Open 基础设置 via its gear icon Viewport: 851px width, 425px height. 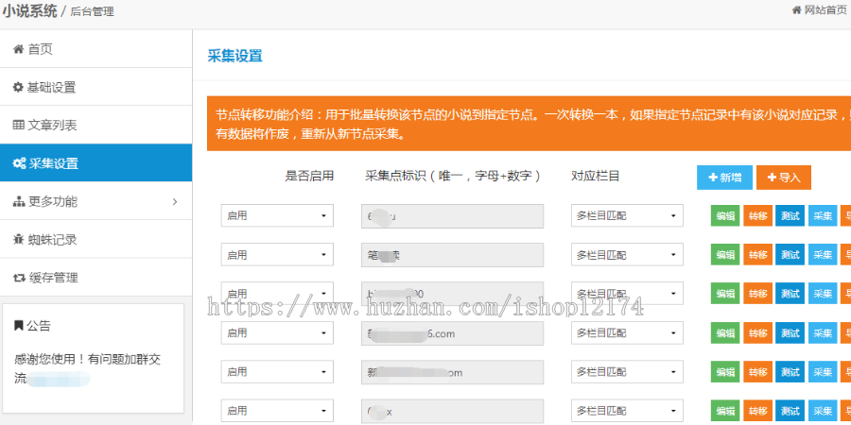tap(18, 87)
